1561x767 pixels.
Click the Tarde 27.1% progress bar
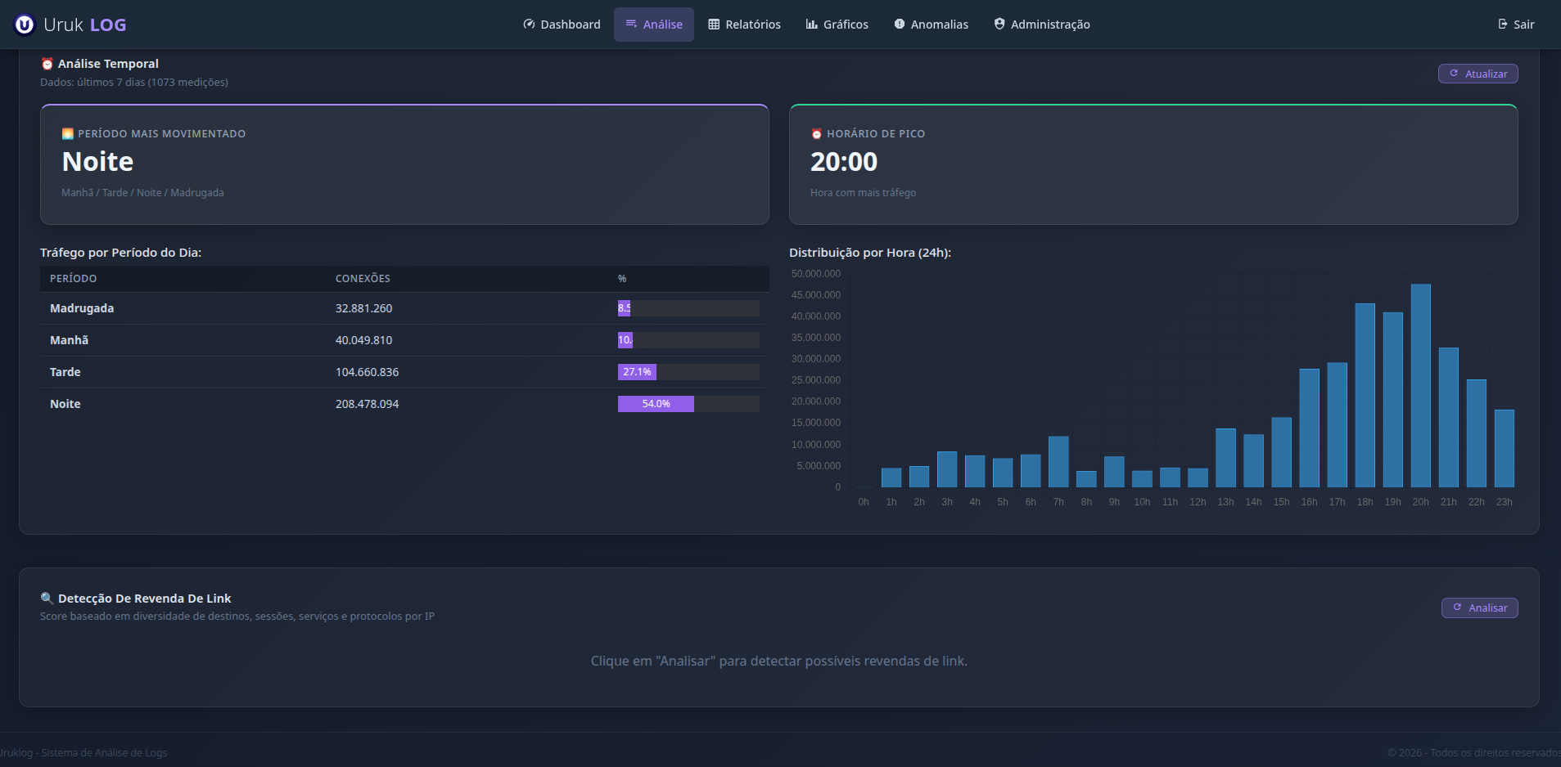click(x=637, y=372)
